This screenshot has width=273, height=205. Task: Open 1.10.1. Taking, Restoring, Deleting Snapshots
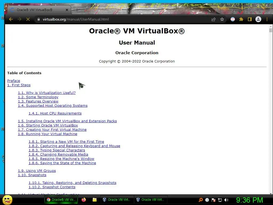[x=73, y=183]
